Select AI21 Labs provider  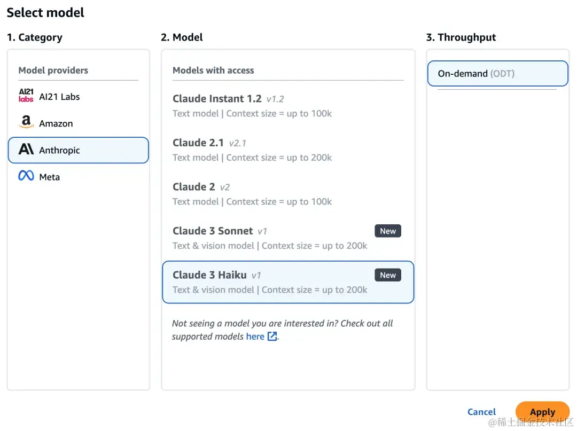59,97
